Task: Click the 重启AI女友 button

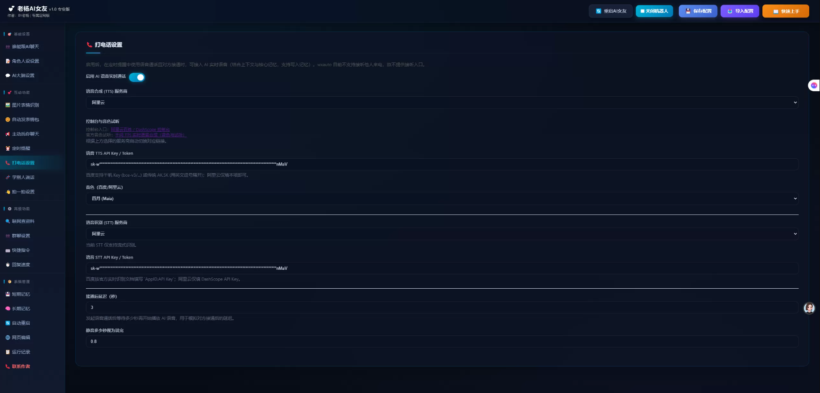Action: [611, 11]
